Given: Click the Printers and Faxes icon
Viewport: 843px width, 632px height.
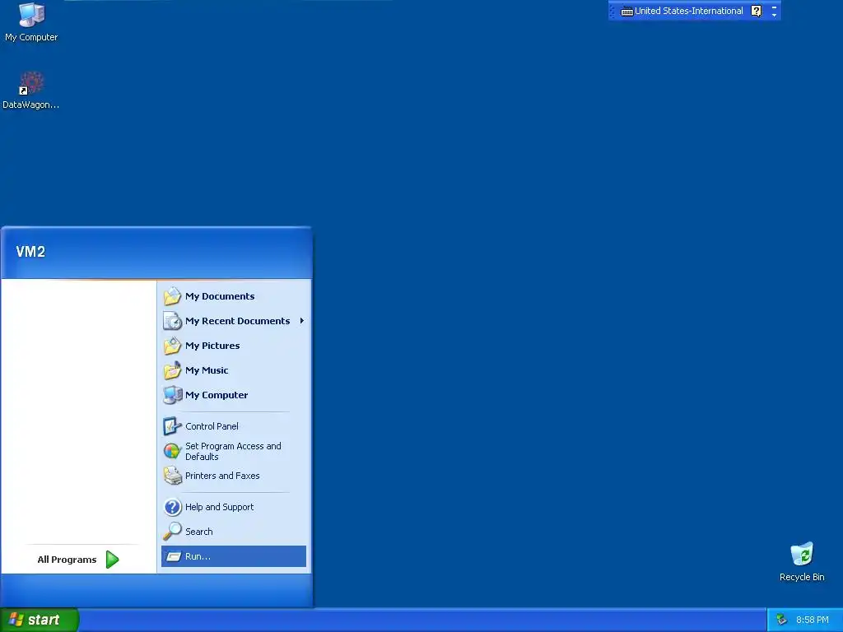Looking at the screenshot, I should pos(172,476).
